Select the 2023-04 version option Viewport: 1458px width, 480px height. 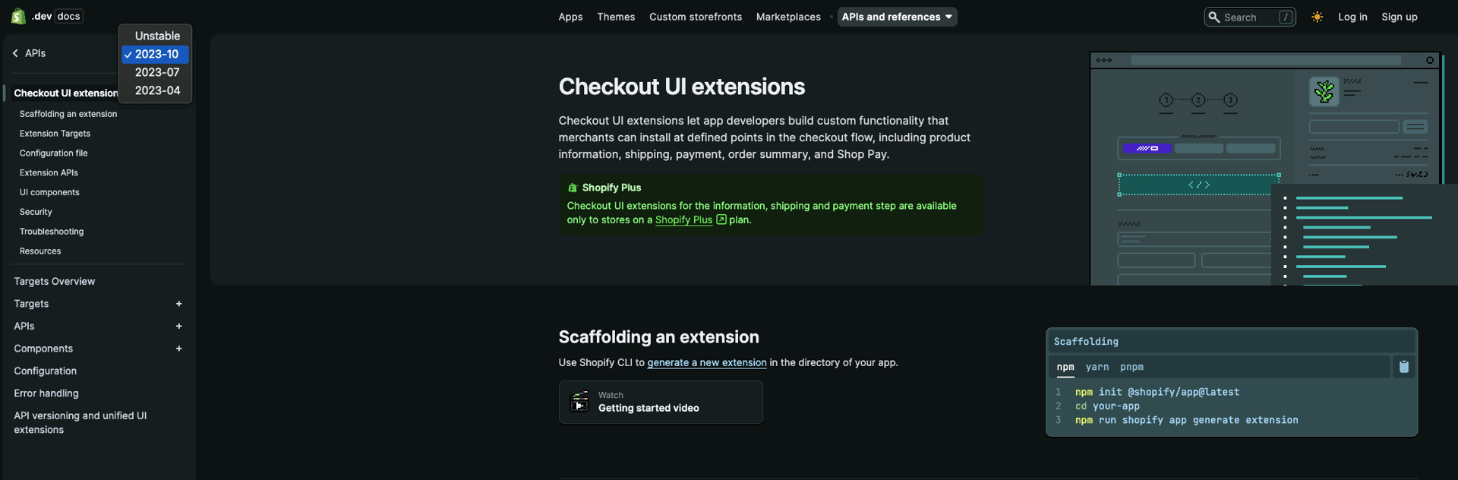(x=157, y=90)
